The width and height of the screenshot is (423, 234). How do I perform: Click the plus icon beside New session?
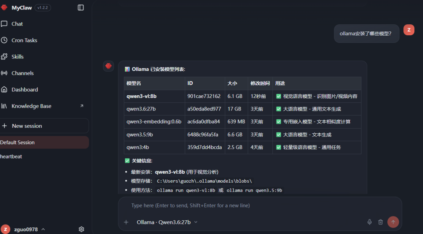point(4,126)
